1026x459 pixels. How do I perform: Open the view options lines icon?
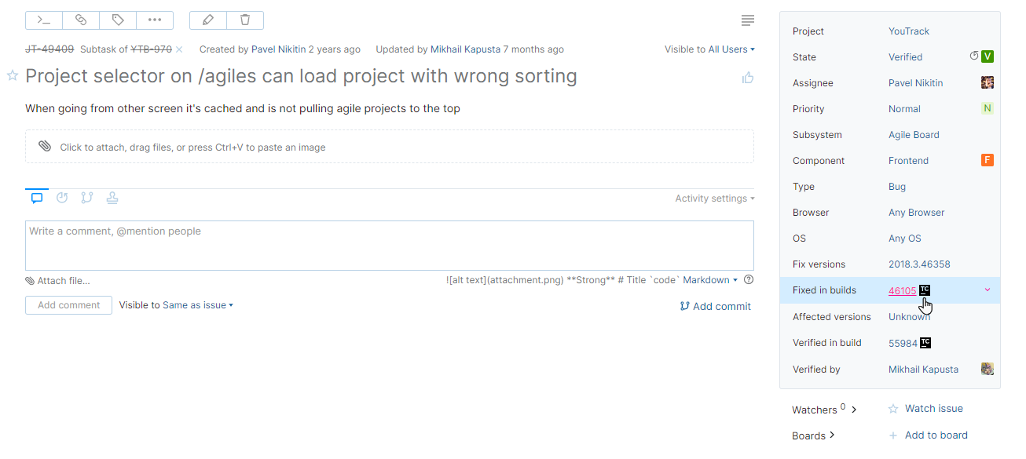[x=748, y=20]
